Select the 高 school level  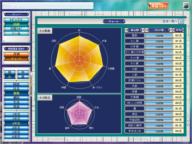pyautogui.click(x=23, y=77)
